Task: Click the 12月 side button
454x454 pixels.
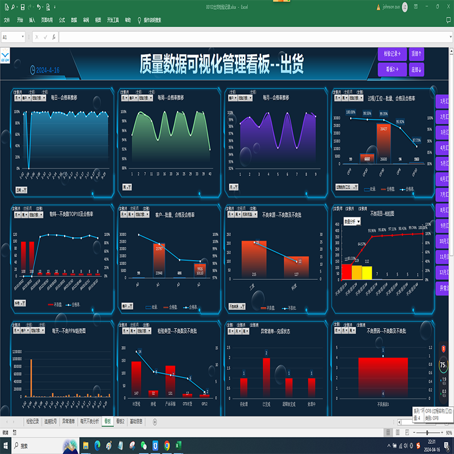Action: point(443,272)
